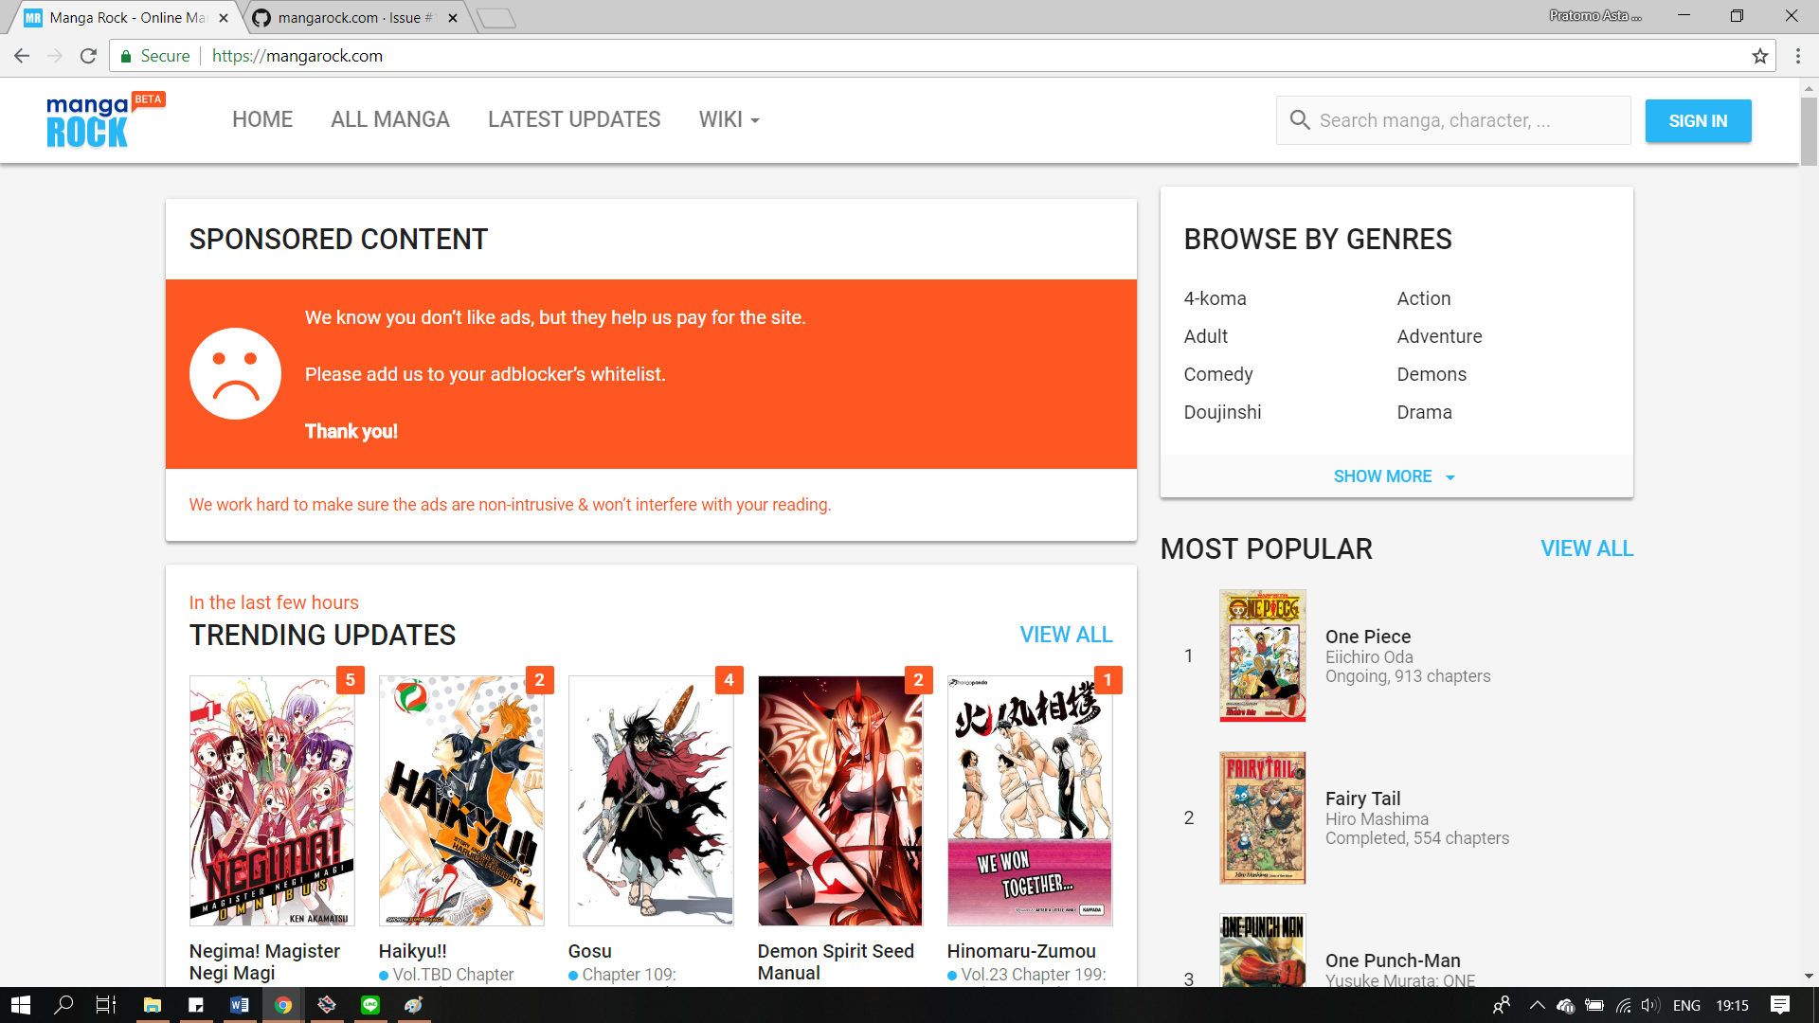This screenshot has width=1819, height=1023.
Task: Open the LATEST UPDATES page
Action: click(x=574, y=119)
